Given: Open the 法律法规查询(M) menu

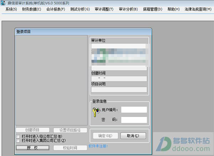Looking at the screenshot, I should click(x=198, y=9).
